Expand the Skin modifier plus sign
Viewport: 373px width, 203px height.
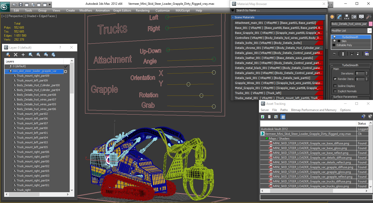[339, 41]
